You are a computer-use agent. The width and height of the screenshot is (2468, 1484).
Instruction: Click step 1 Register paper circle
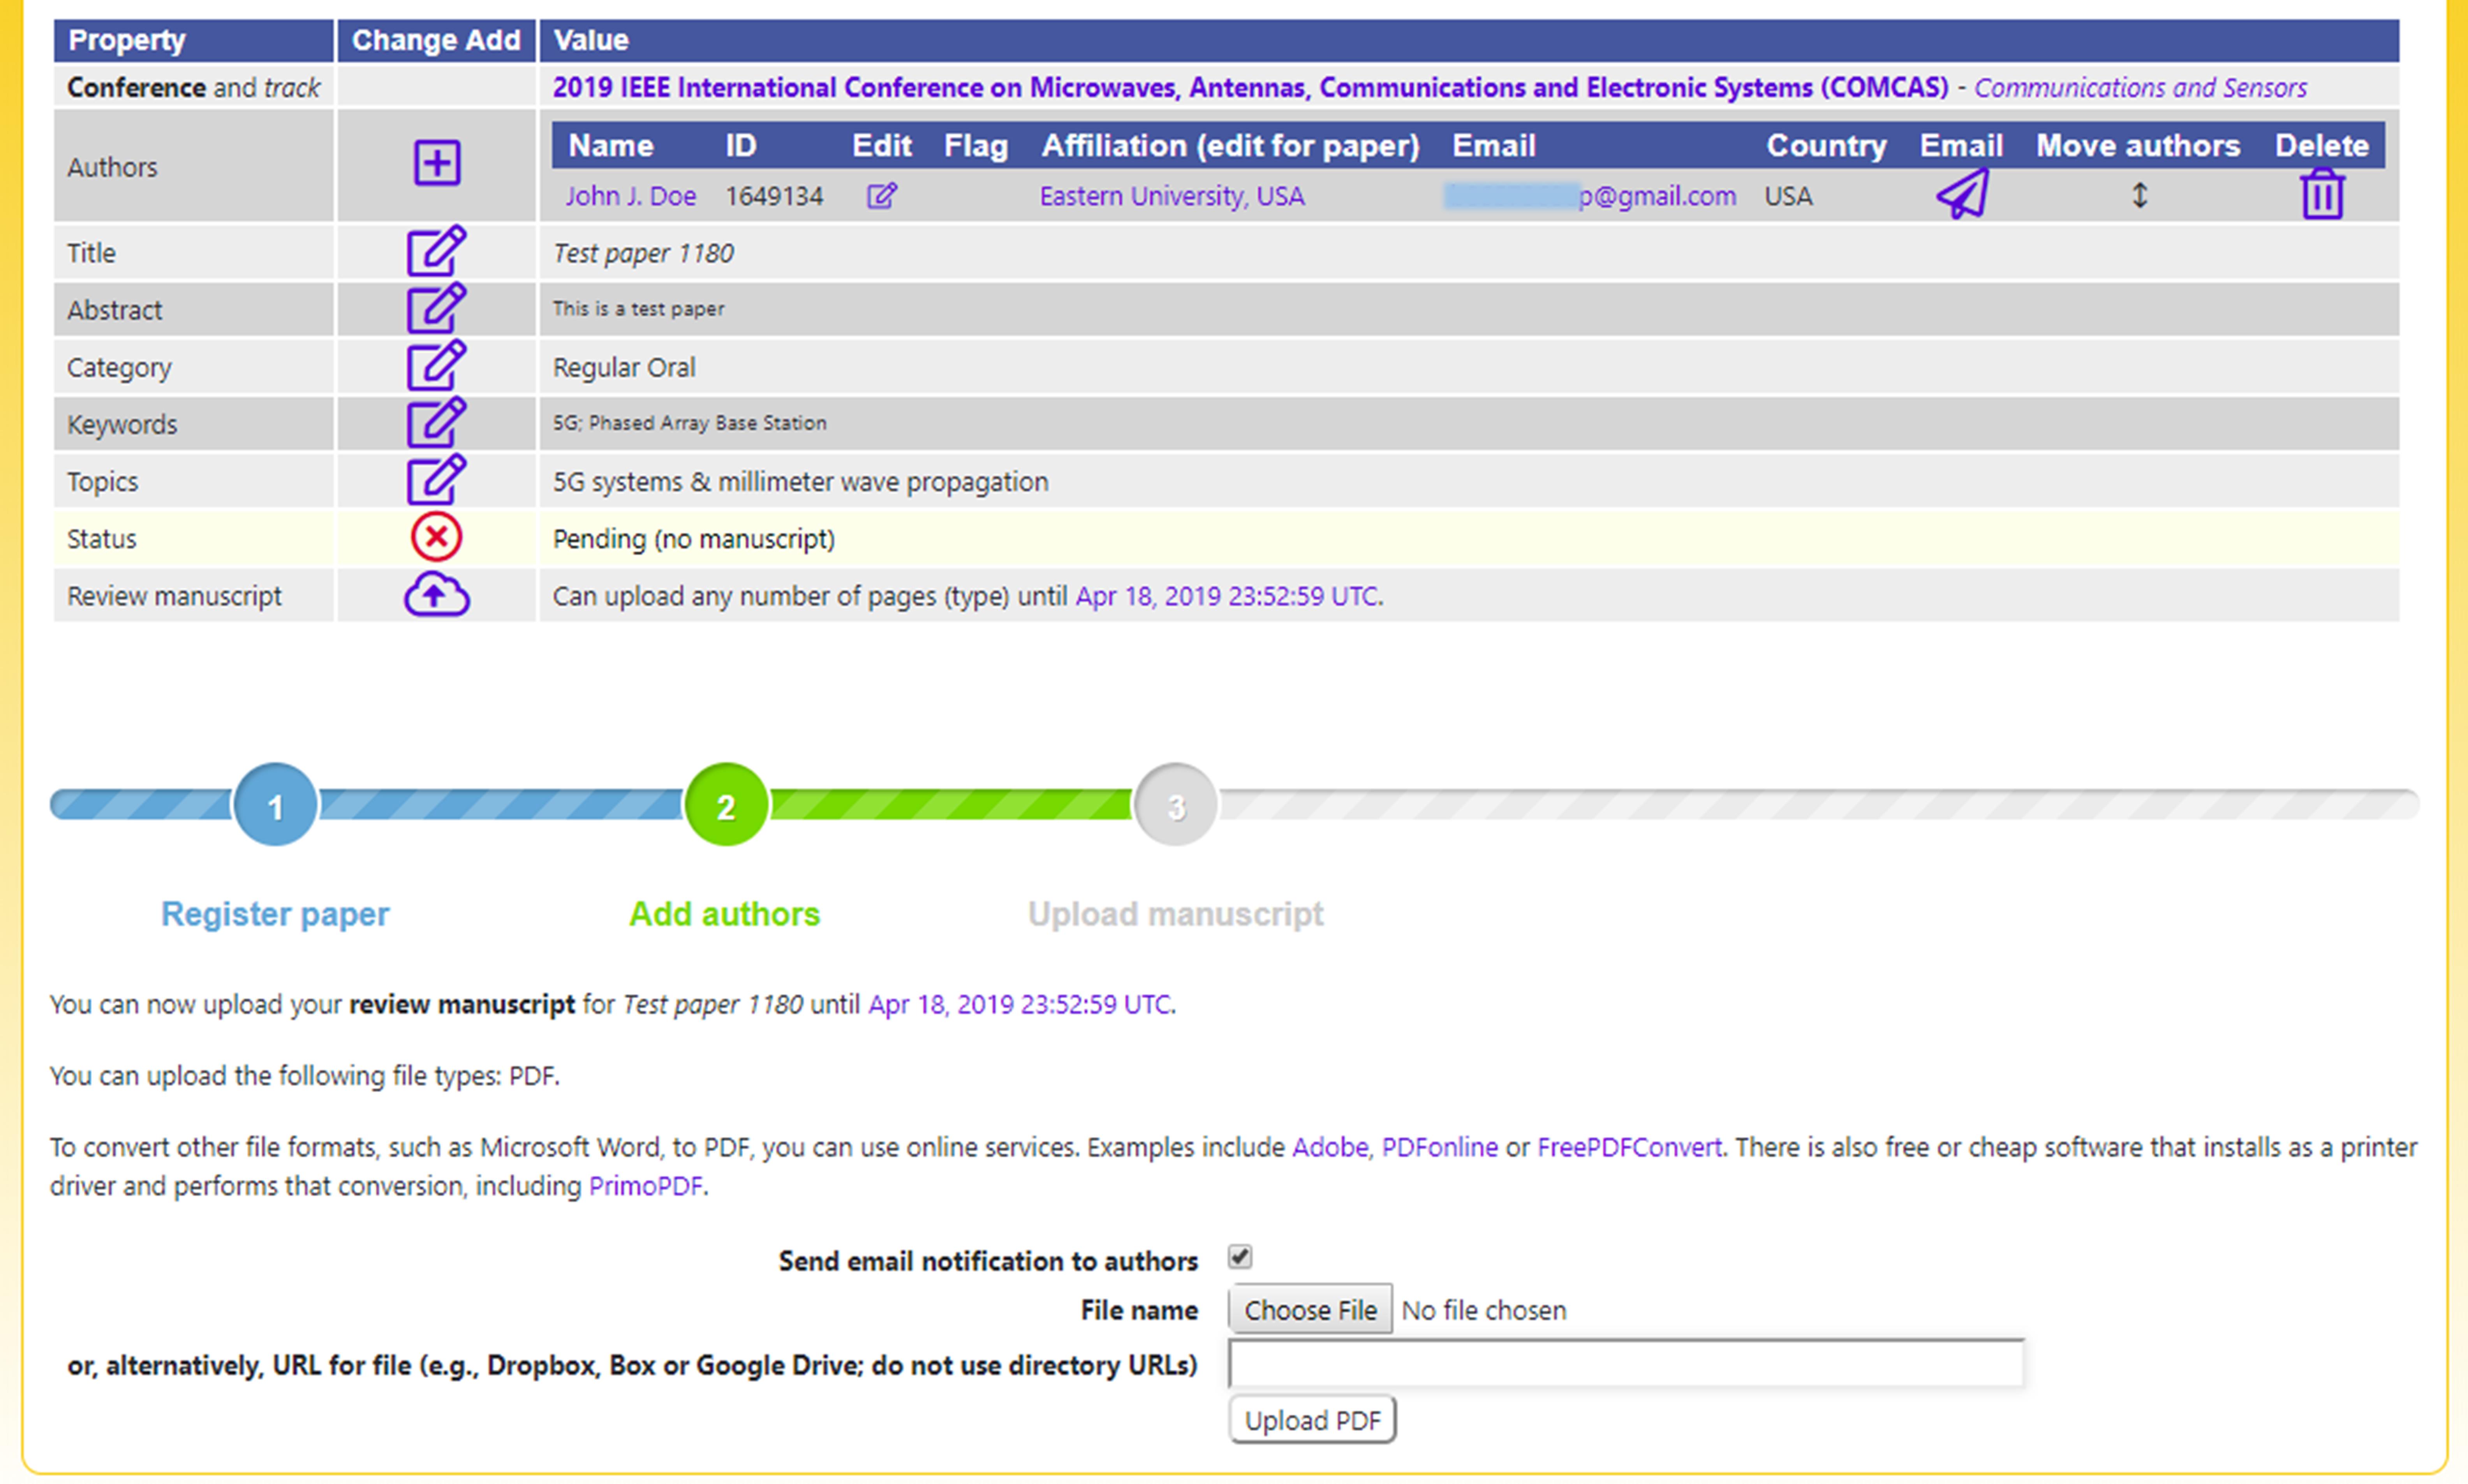click(275, 805)
